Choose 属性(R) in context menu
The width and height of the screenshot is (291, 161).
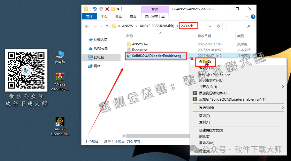coord(205,151)
